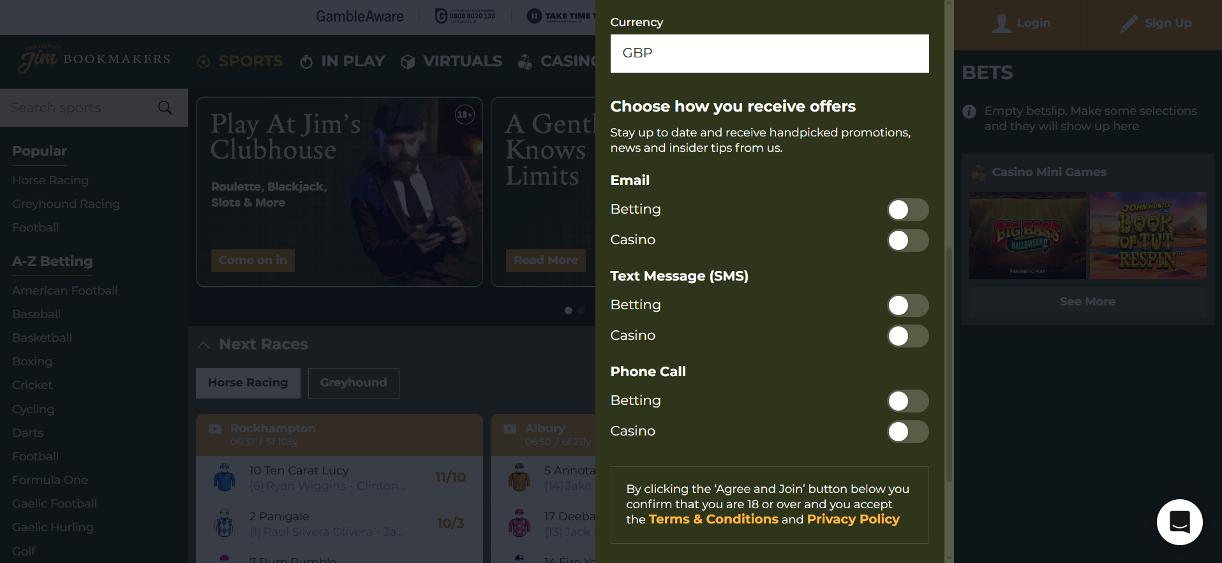Enable Email Betting offers toggle
Screen dimensions: 1222x563
pos(908,210)
